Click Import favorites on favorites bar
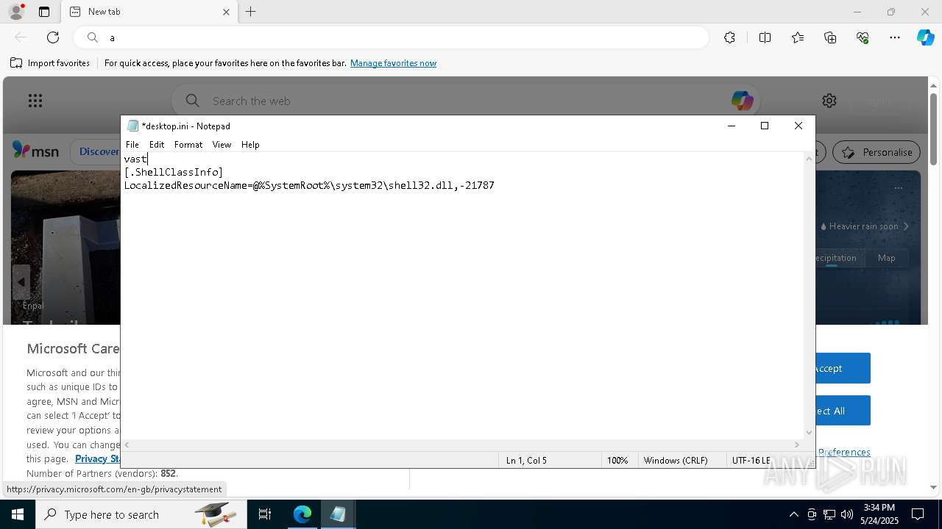The image size is (942, 529). pyautogui.click(x=50, y=63)
